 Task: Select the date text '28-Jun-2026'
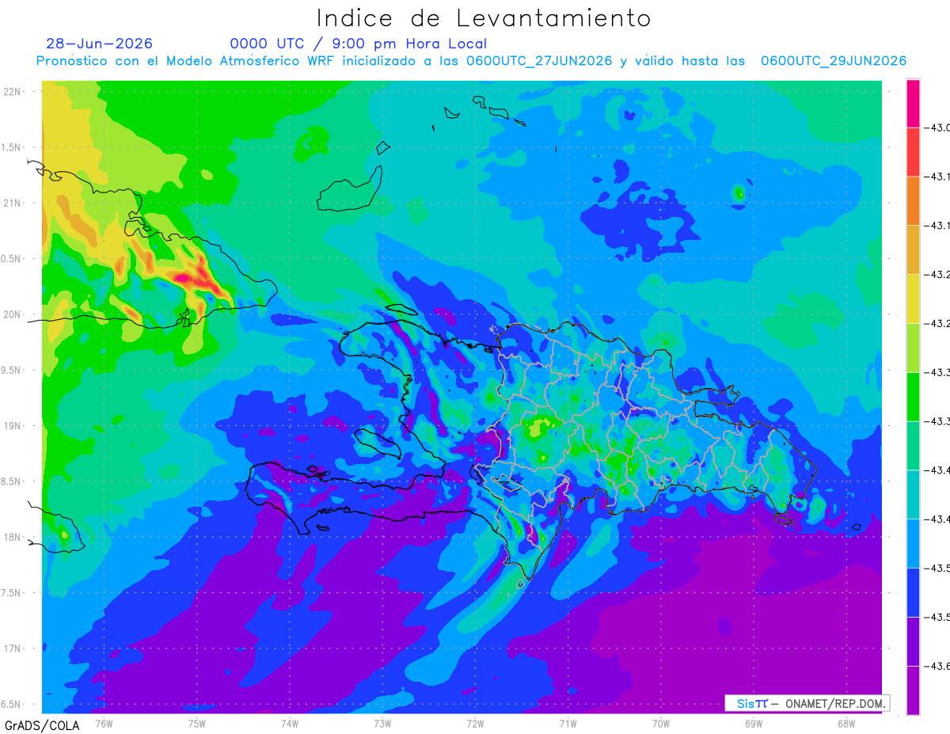[x=100, y=44]
